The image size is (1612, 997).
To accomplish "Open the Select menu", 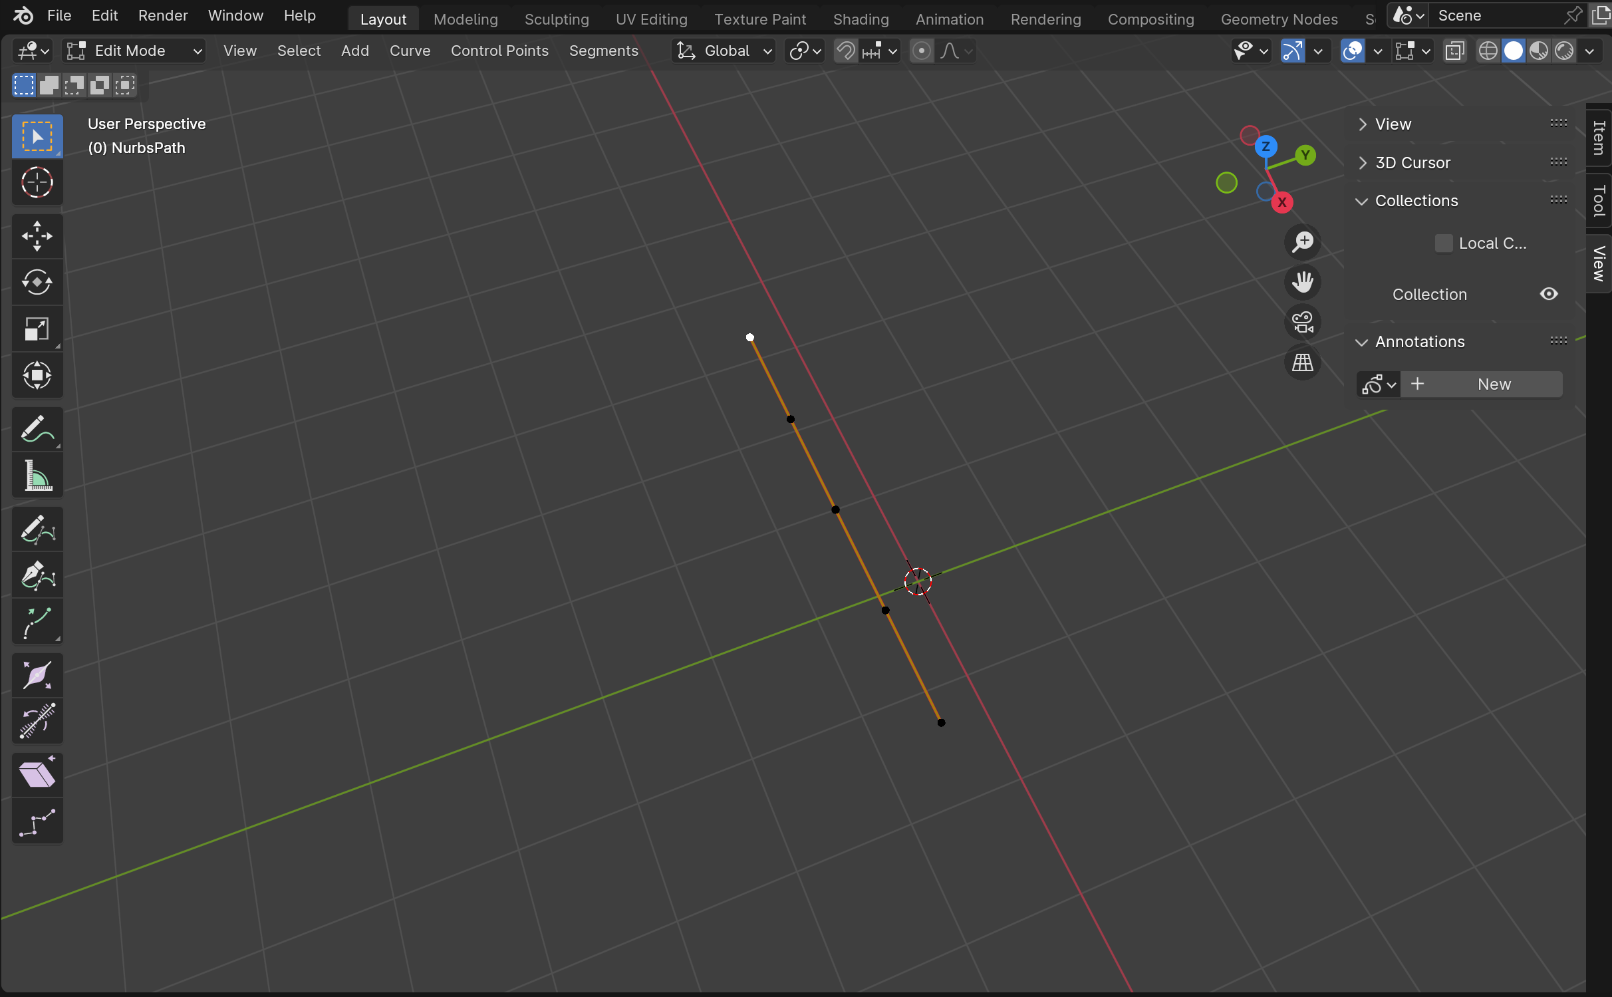I will [x=299, y=51].
